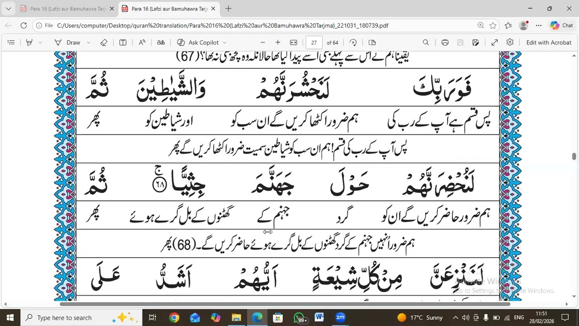Image resolution: width=579 pixels, height=326 pixels.
Task: Open the Copilot app in taskbar
Action: pyautogui.click(x=216, y=317)
